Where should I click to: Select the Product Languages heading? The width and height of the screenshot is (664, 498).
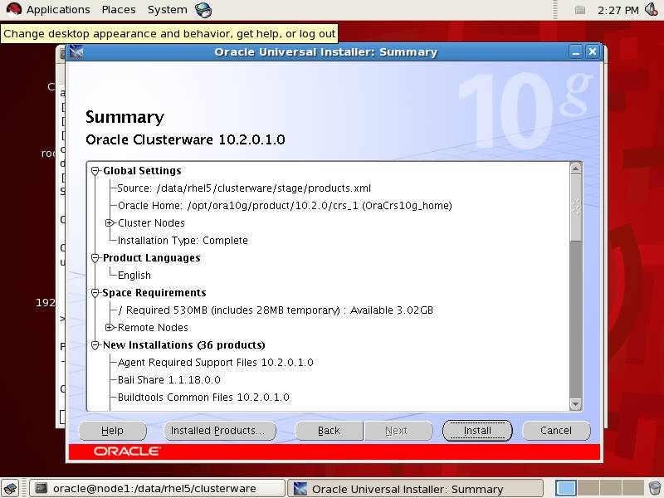152,258
